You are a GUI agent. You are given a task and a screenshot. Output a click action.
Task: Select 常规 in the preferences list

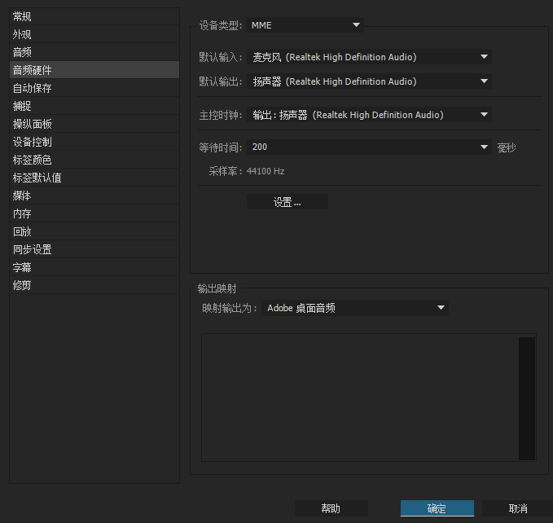tap(23, 16)
